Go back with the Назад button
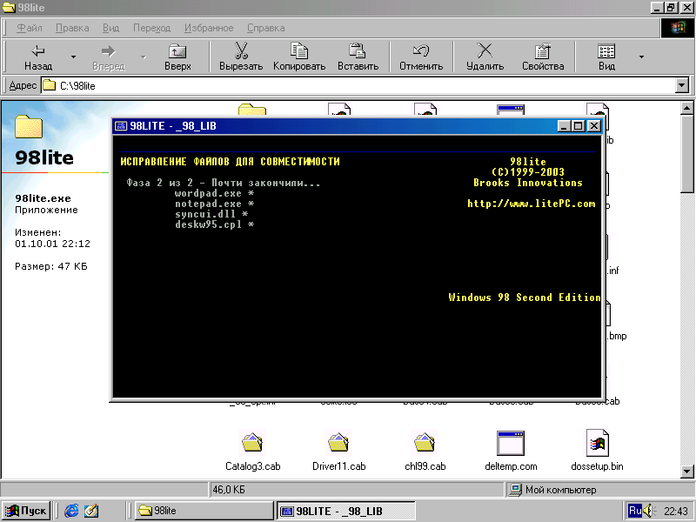Viewport: 696px width, 522px height. (x=38, y=57)
